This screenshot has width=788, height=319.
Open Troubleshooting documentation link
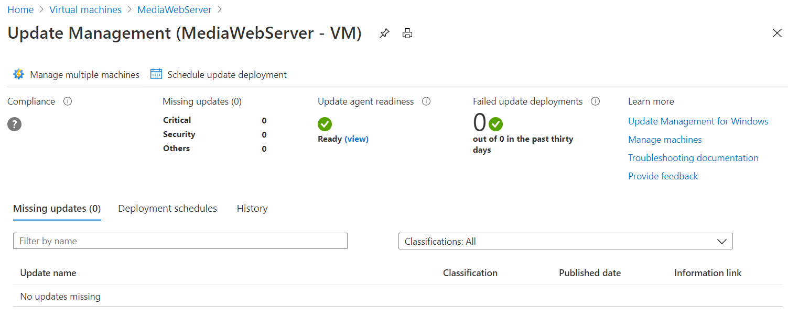pos(693,158)
